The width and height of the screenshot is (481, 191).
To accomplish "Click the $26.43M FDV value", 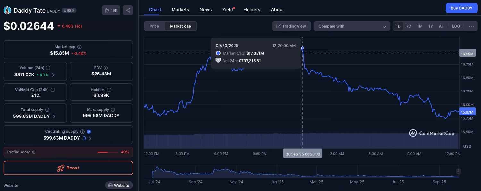I will pyautogui.click(x=101, y=74).
